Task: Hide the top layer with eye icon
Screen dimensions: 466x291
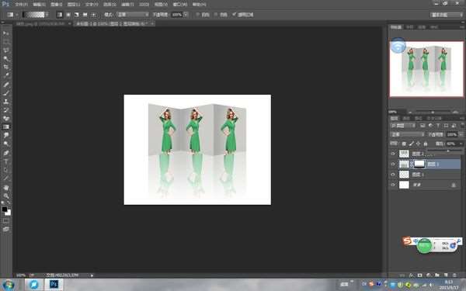Action: 393,154
